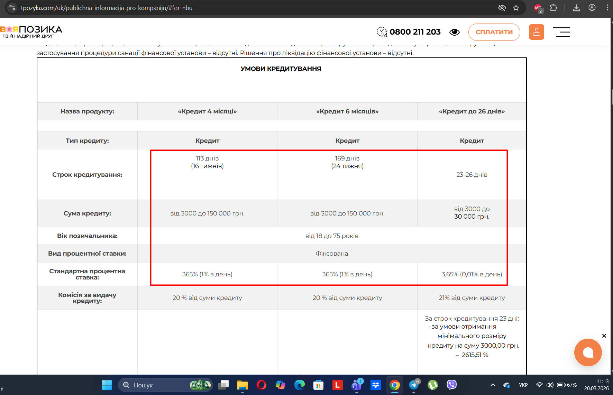Open the Wi-Fi network tray icon
This screenshot has width=613, height=395.
539,385
